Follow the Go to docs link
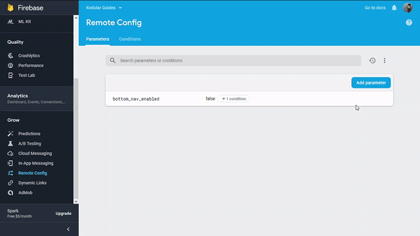This screenshot has width=420, height=236. point(375,8)
